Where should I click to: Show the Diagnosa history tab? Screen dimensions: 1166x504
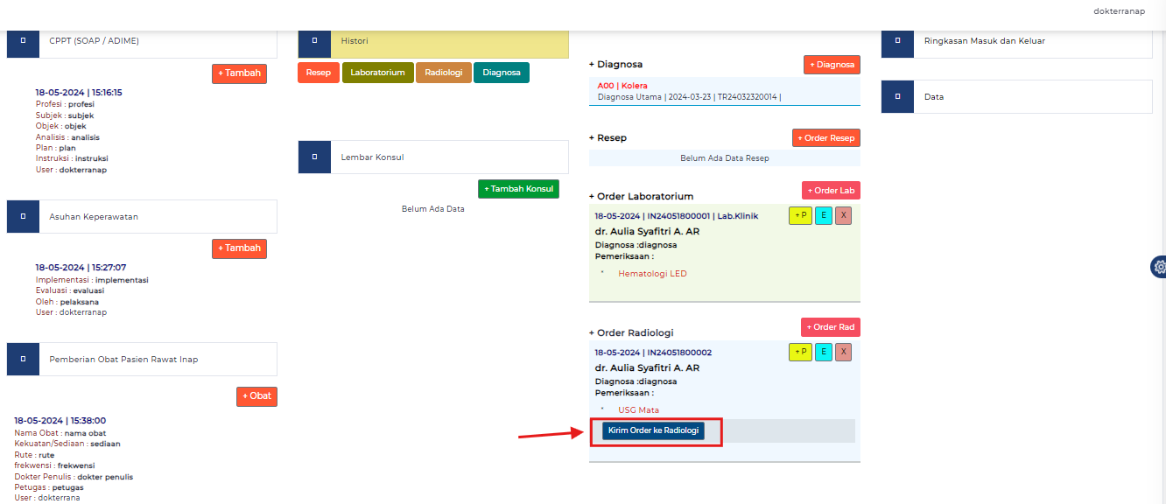[502, 73]
